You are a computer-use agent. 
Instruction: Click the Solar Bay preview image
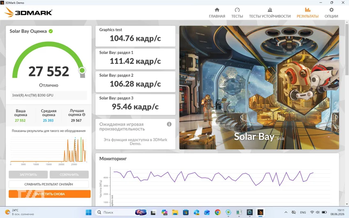(x=259, y=87)
